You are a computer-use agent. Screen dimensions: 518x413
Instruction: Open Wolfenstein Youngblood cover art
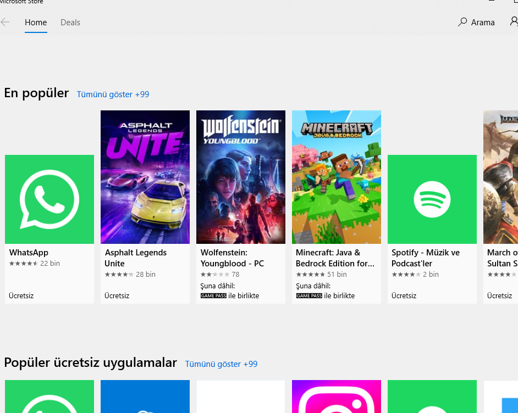click(x=241, y=177)
